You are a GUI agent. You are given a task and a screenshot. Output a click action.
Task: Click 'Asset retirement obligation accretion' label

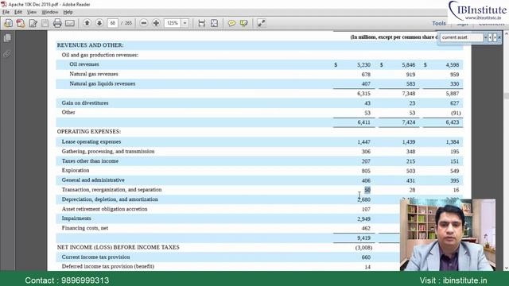104,209
